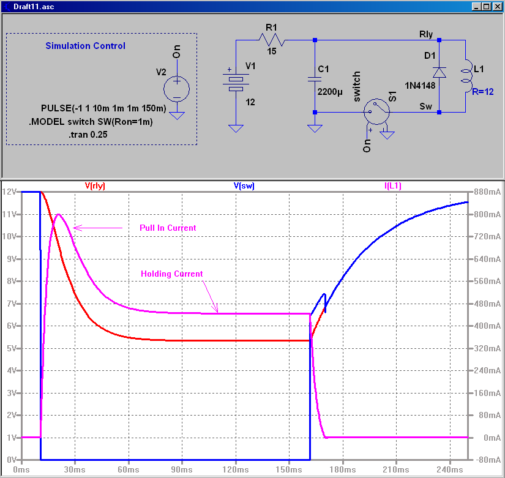Click the .tran 0.25 directive
Viewport: 505px width, 478px height.
point(88,135)
